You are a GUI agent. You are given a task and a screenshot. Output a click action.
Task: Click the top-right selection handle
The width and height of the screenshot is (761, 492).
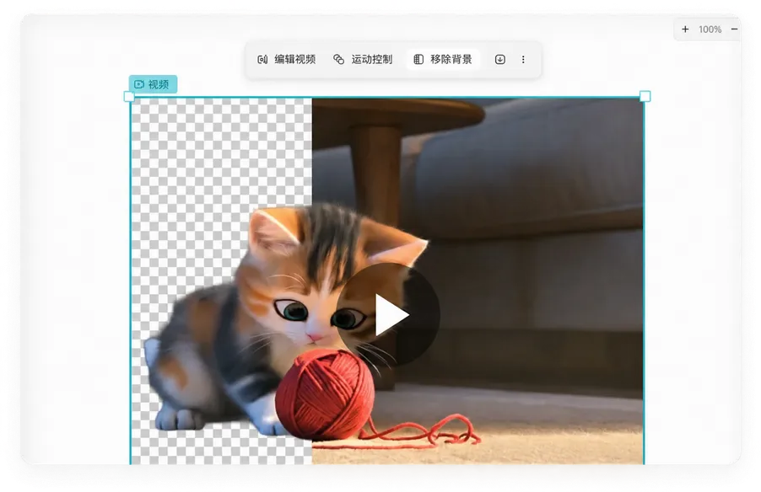coord(645,96)
